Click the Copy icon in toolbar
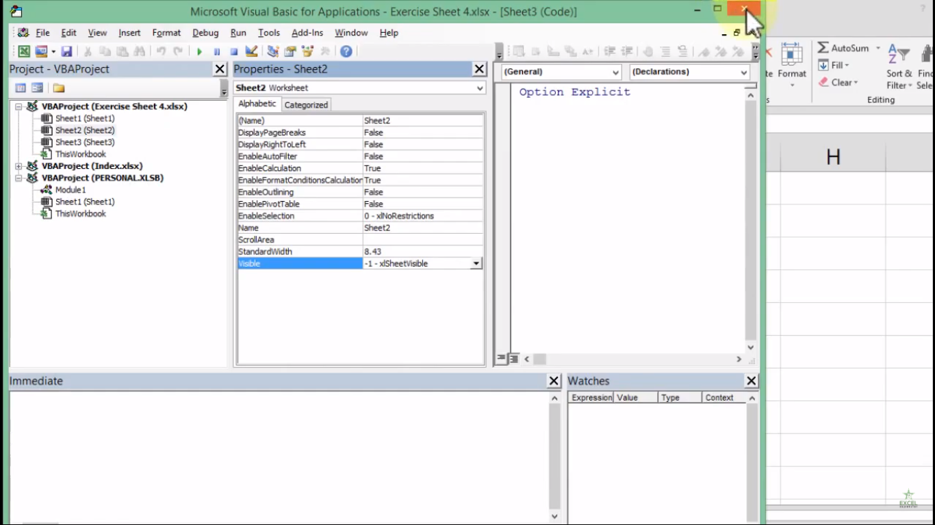 (x=105, y=51)
